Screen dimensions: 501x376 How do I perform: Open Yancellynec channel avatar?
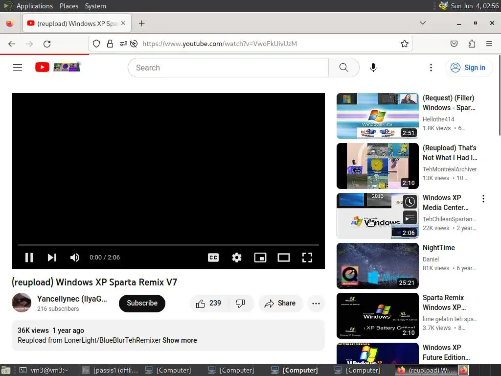(22, 303)
